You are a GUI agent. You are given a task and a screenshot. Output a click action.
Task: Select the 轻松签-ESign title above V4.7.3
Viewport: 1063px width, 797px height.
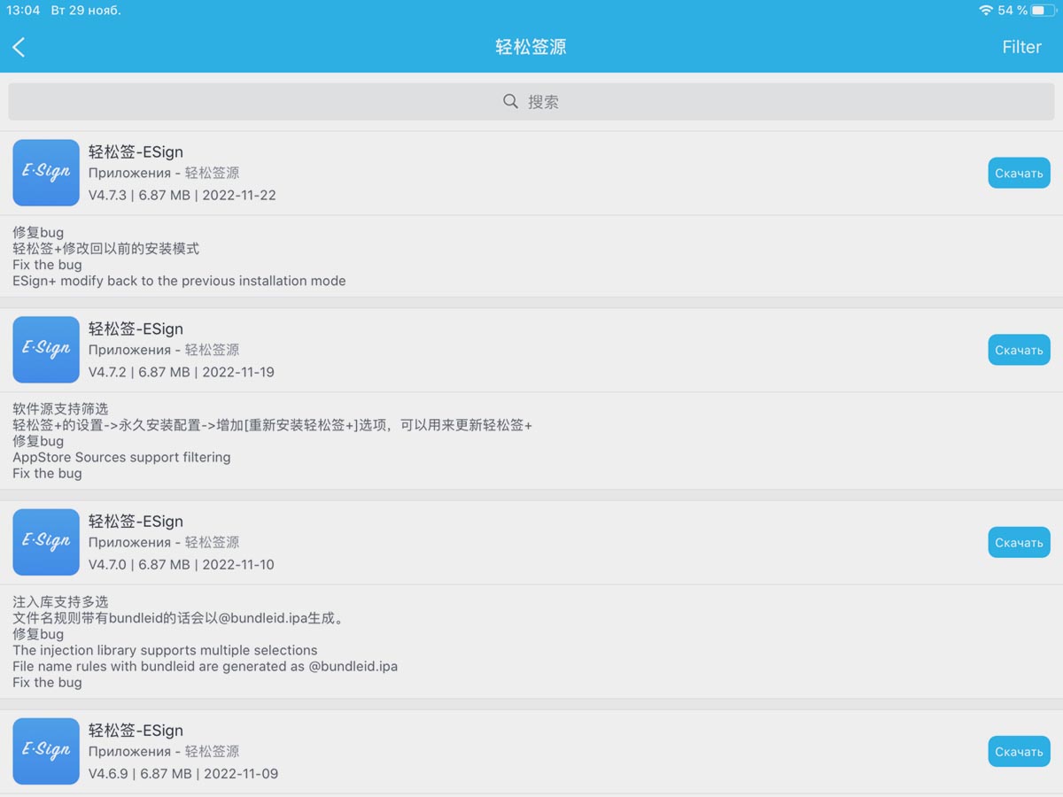(x=136, y=151)
